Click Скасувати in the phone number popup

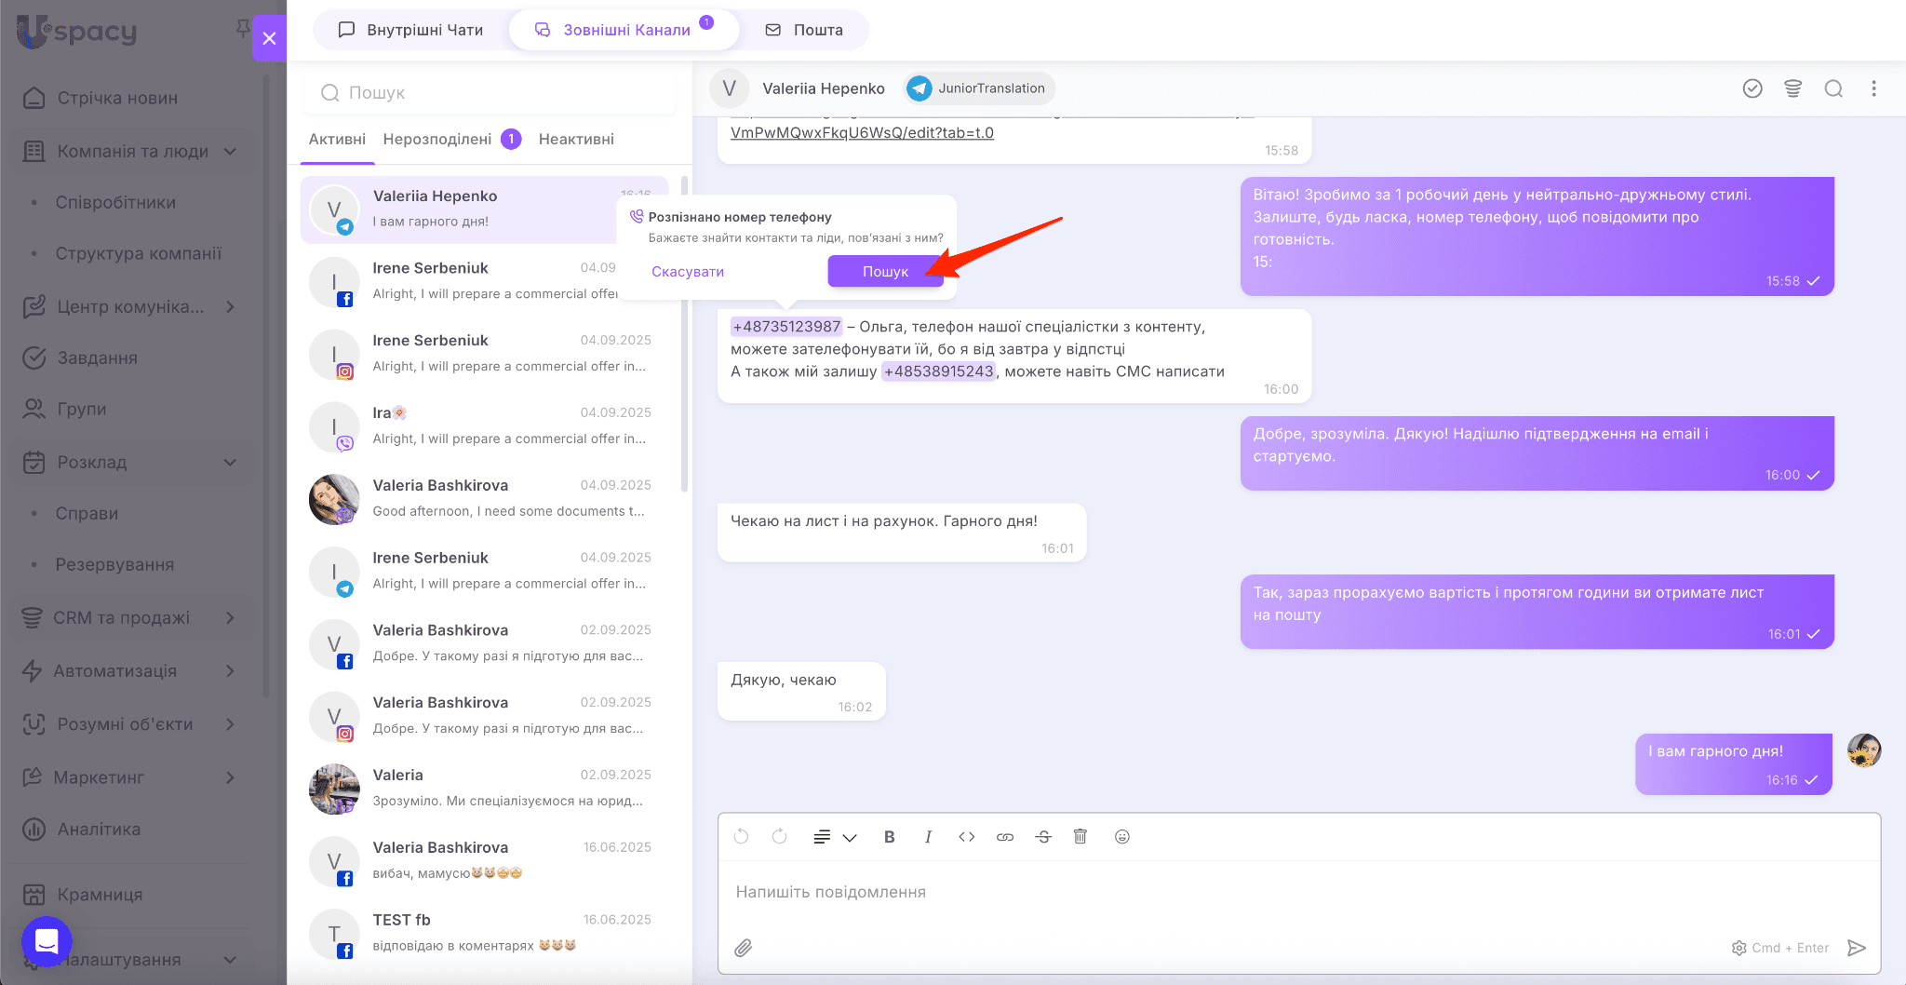pyautogui.click(x=687, y=271)
